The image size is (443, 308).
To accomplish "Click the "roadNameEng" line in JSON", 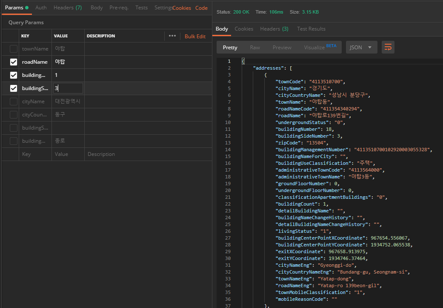I will (x=329, y=285).
